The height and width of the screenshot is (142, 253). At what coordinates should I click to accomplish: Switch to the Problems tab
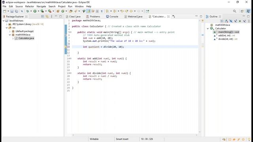[93, 17]
